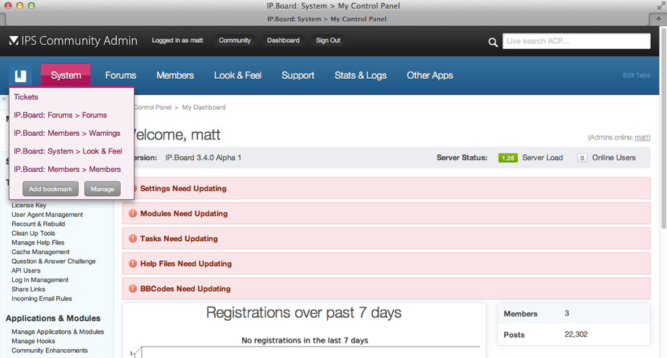Click the 1.28 server load badge
Viewport: 667px width, 358px height.
508,158
